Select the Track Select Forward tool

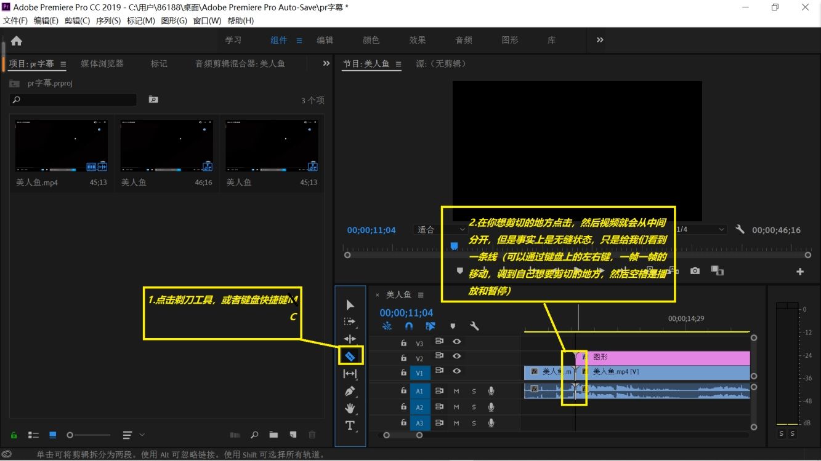click(x=350, y=321)
